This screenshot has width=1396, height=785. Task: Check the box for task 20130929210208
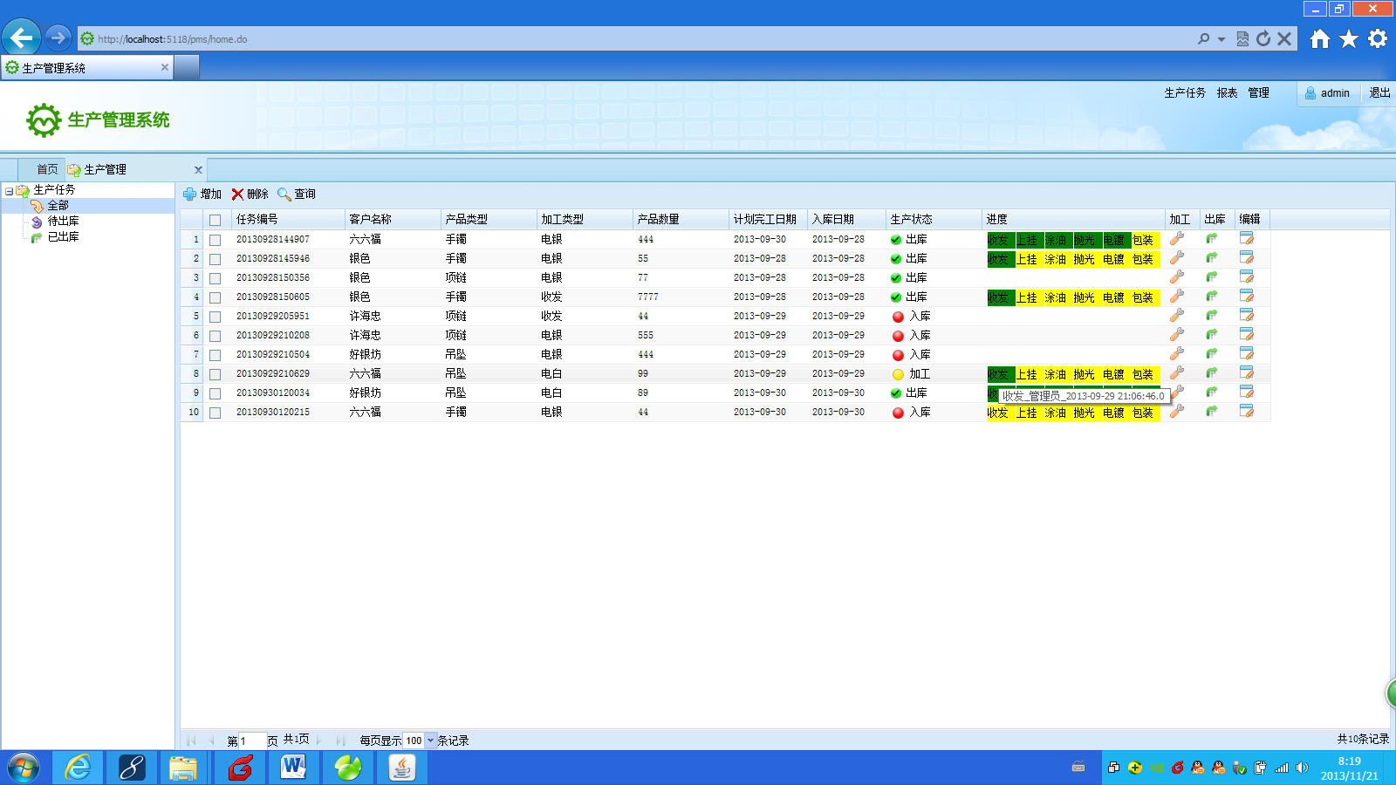tap(215, 336)
